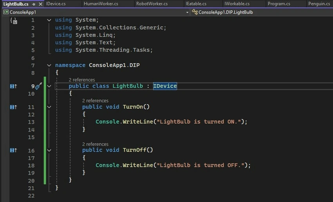333x202 pixels.
Task: Click the highlighted IDevice identifier
Action: coord(165,86)
